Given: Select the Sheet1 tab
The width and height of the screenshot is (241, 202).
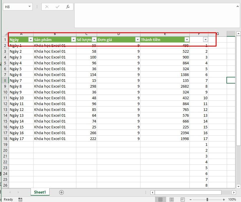Looking at the screenshot, I should (x=40, y=192).
